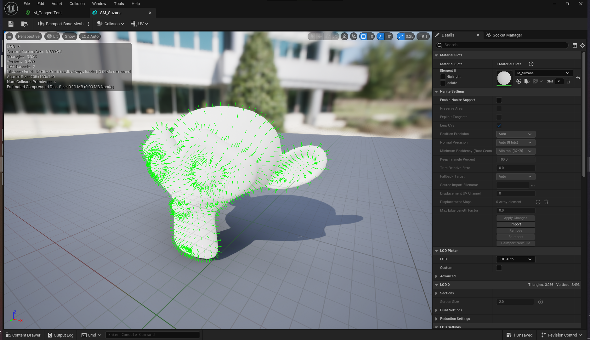Add a new material slot with plus icon

531,64
